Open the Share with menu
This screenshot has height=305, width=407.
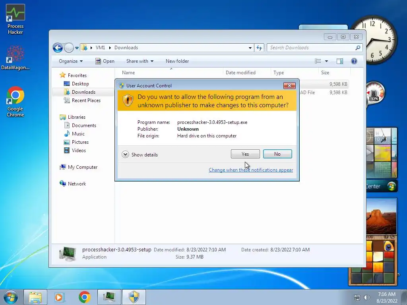tap(140, 61)
